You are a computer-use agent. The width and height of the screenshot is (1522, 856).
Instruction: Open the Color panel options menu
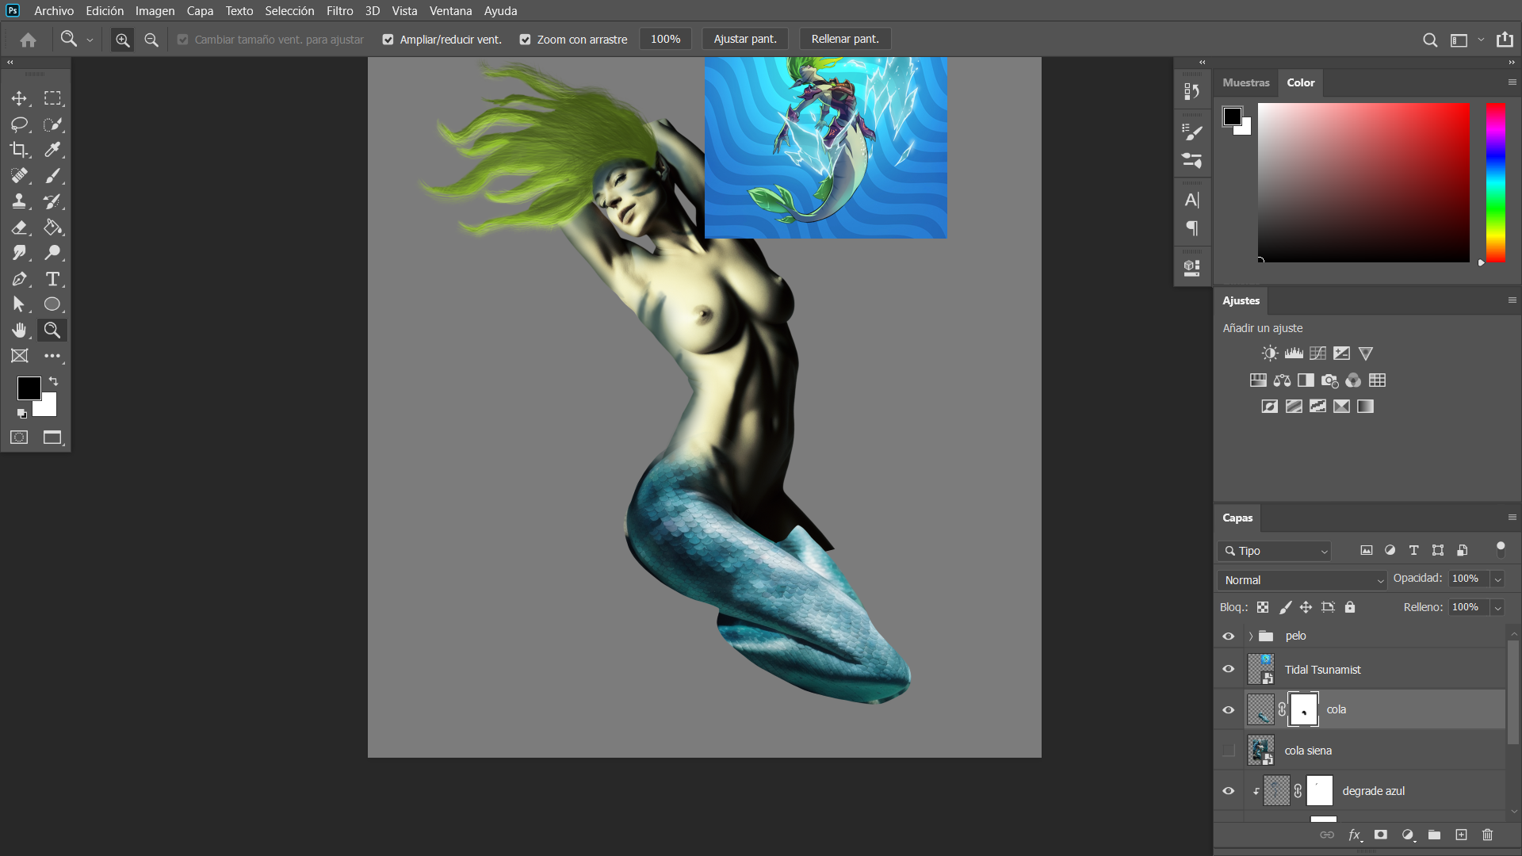tap(1512, 82)
